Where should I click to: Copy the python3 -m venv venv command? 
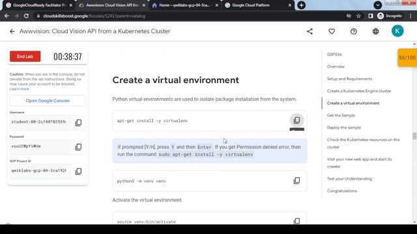296,181
